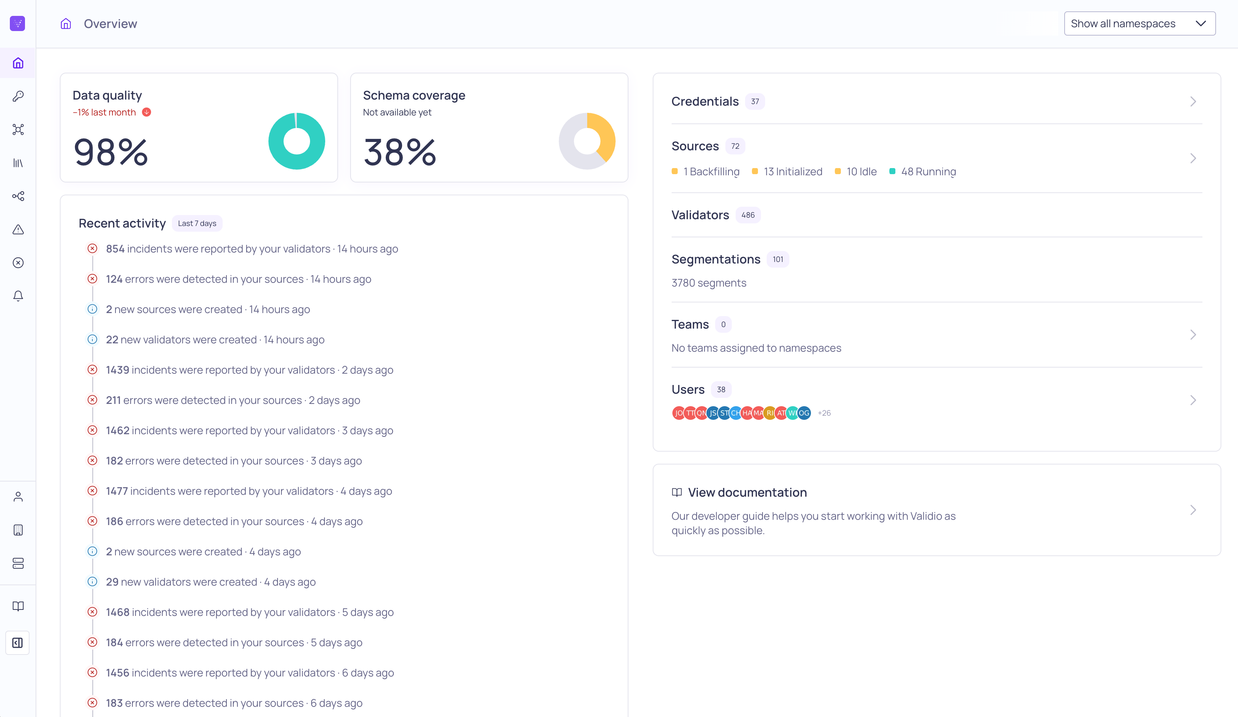Click the 1462 incidents reported 3 days ago entry
This screenshot has height=717, width=1238.
[x=249, y=431]
